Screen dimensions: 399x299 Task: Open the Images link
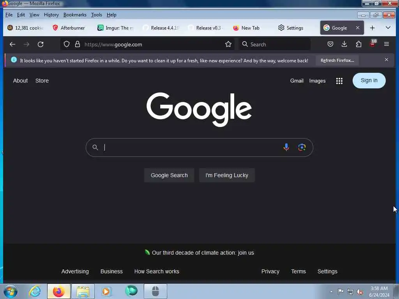[317, 81]
